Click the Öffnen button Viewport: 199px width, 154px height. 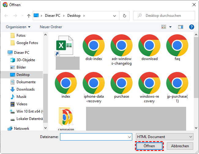pos(149,146)
